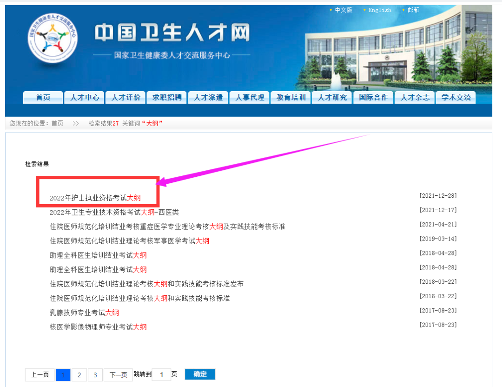Open 人才研究 tab
This screenshot has width=502, height=387.
click(332, 97)
